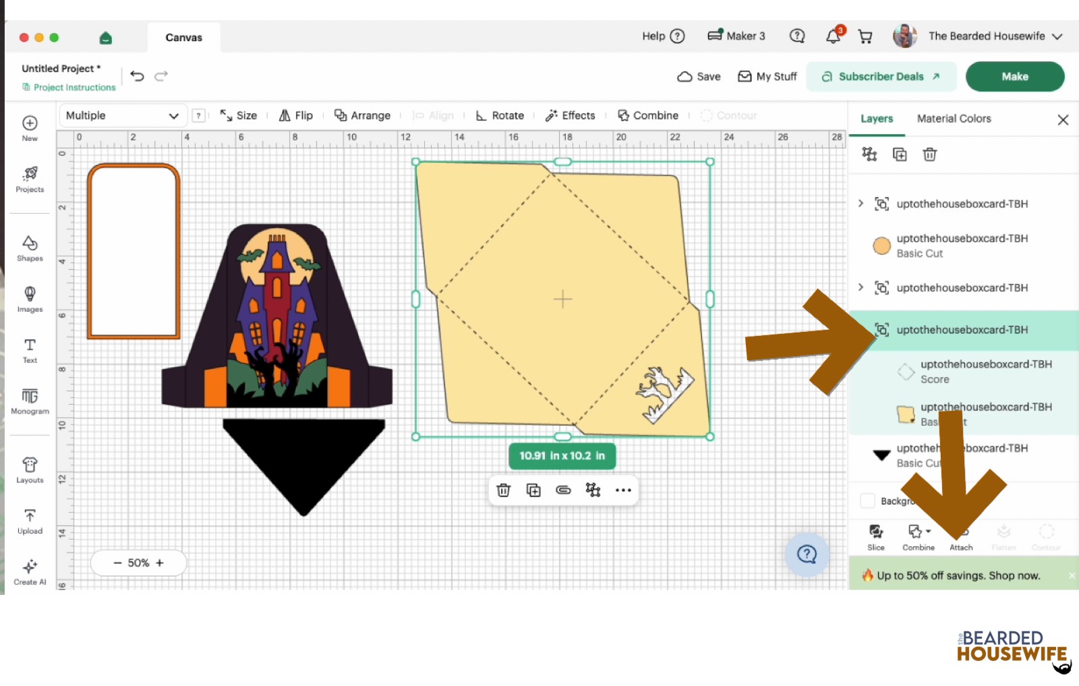Image resolution: width=1079 pixels, height=686 pixels.
Task: Select the haunted house image on canvas
Action: tap(277, 316)
